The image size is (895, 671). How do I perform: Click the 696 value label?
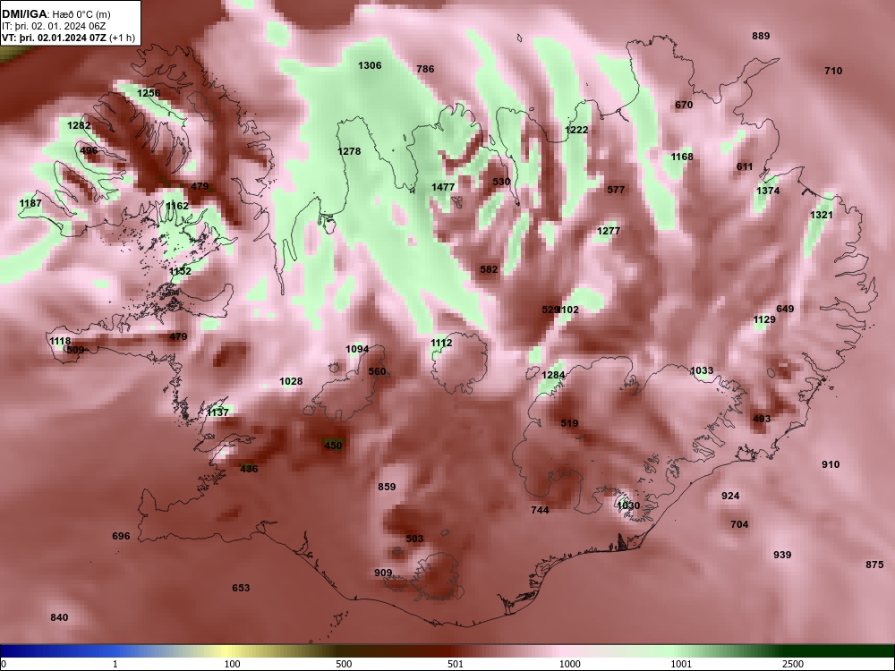(121, 536)
